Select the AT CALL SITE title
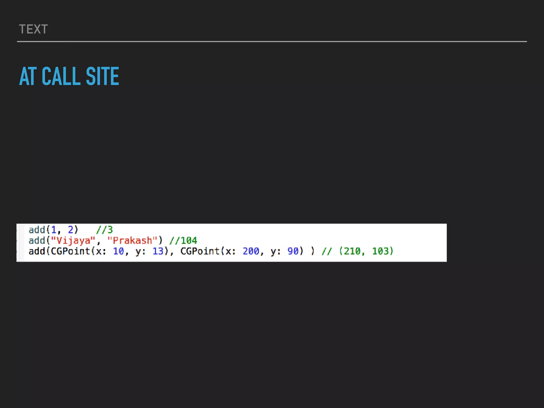The height and width of the screenshot is (408, 544). (69, 76)
